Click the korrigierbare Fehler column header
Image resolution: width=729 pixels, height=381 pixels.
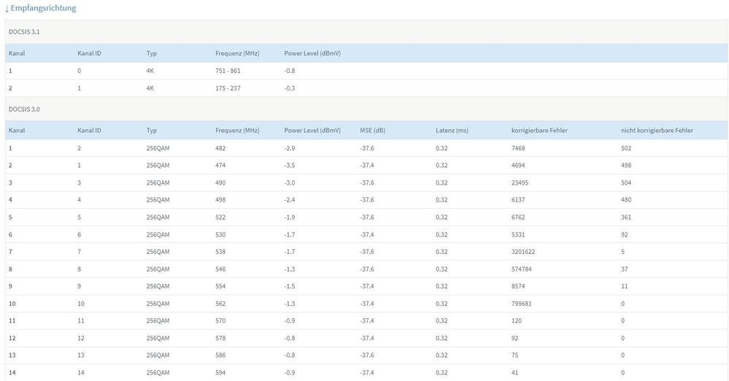539,131
